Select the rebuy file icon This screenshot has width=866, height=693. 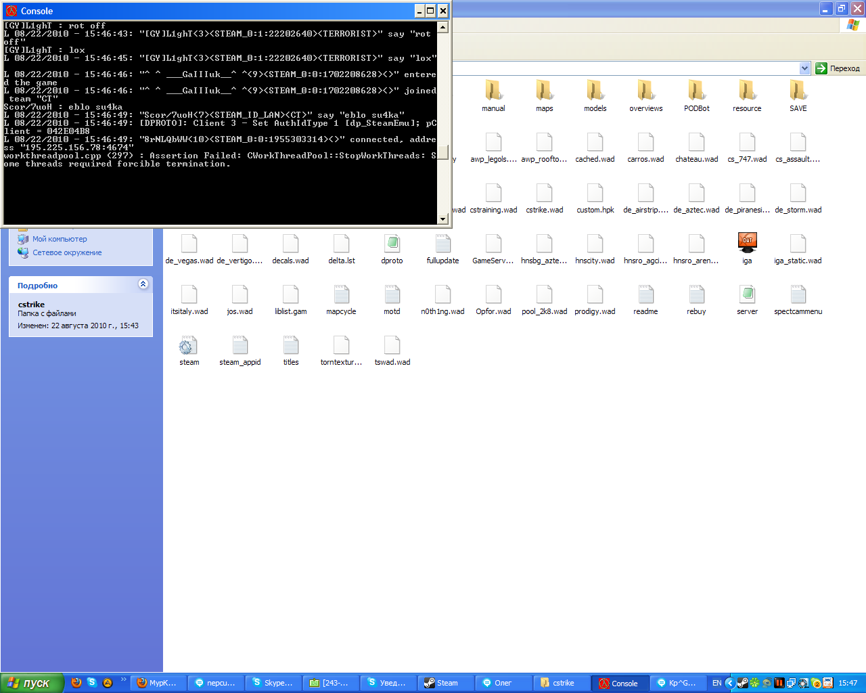[696, 294]
